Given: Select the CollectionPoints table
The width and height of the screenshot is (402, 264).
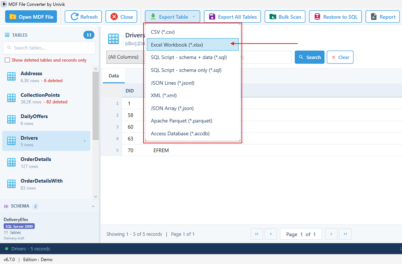Looking at the screenshot, I should (46, 98).
